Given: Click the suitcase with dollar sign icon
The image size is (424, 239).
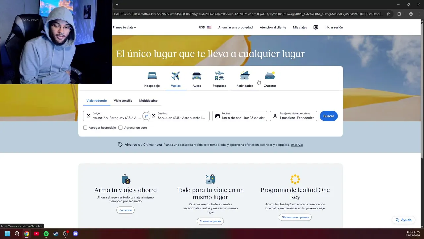Looking at the screenshot, I should pyautogui.click(x=126, y=179).
